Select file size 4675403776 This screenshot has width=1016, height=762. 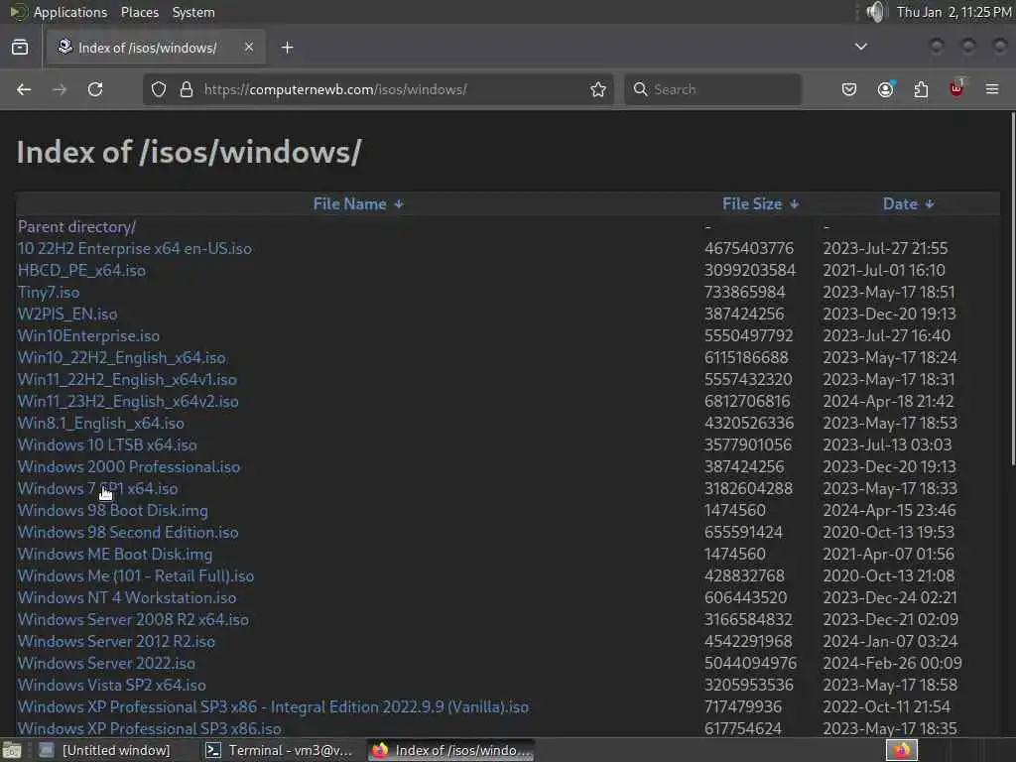coord(749,249)
